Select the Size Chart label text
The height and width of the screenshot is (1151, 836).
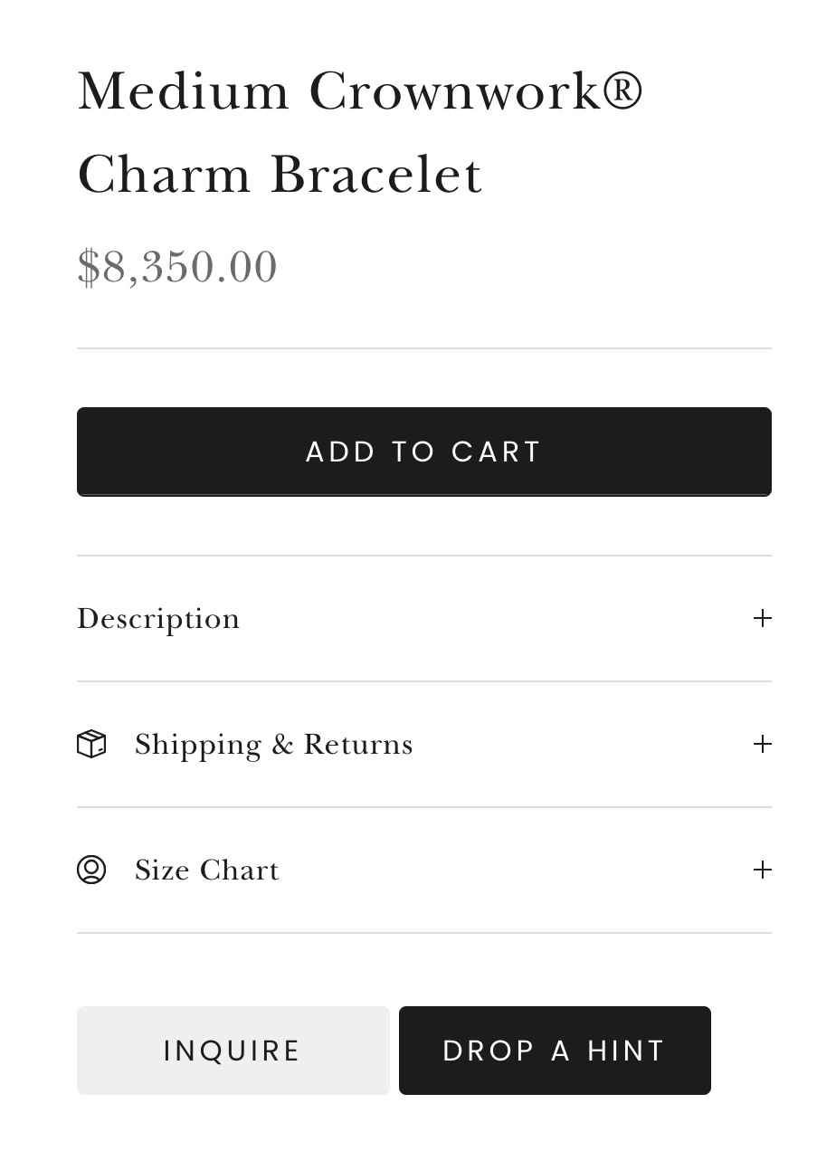(206, 870)
